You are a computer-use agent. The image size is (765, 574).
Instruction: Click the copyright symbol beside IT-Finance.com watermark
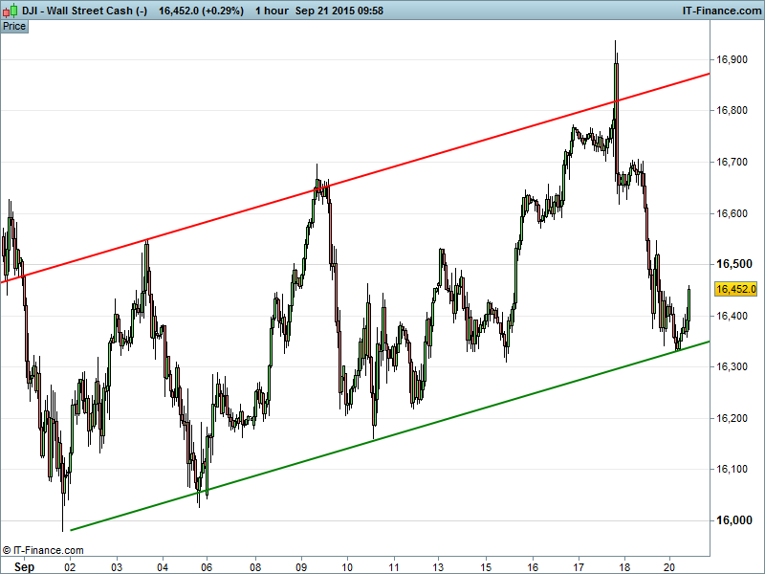tap(7, 550)
